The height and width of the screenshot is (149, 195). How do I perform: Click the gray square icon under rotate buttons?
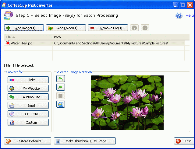pyautogui.click(x=61, y=96)
